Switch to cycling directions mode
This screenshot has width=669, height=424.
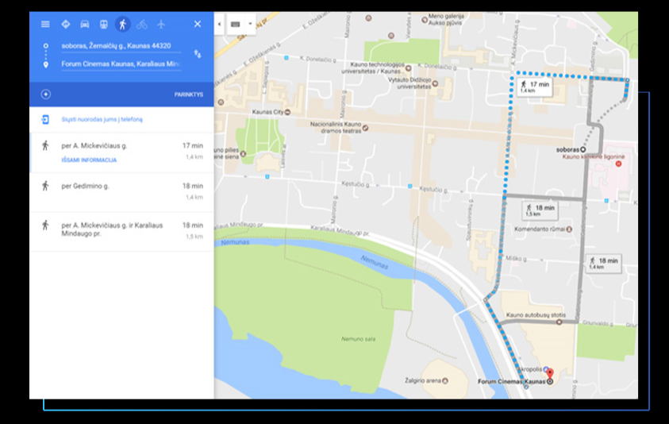[142, 25]
